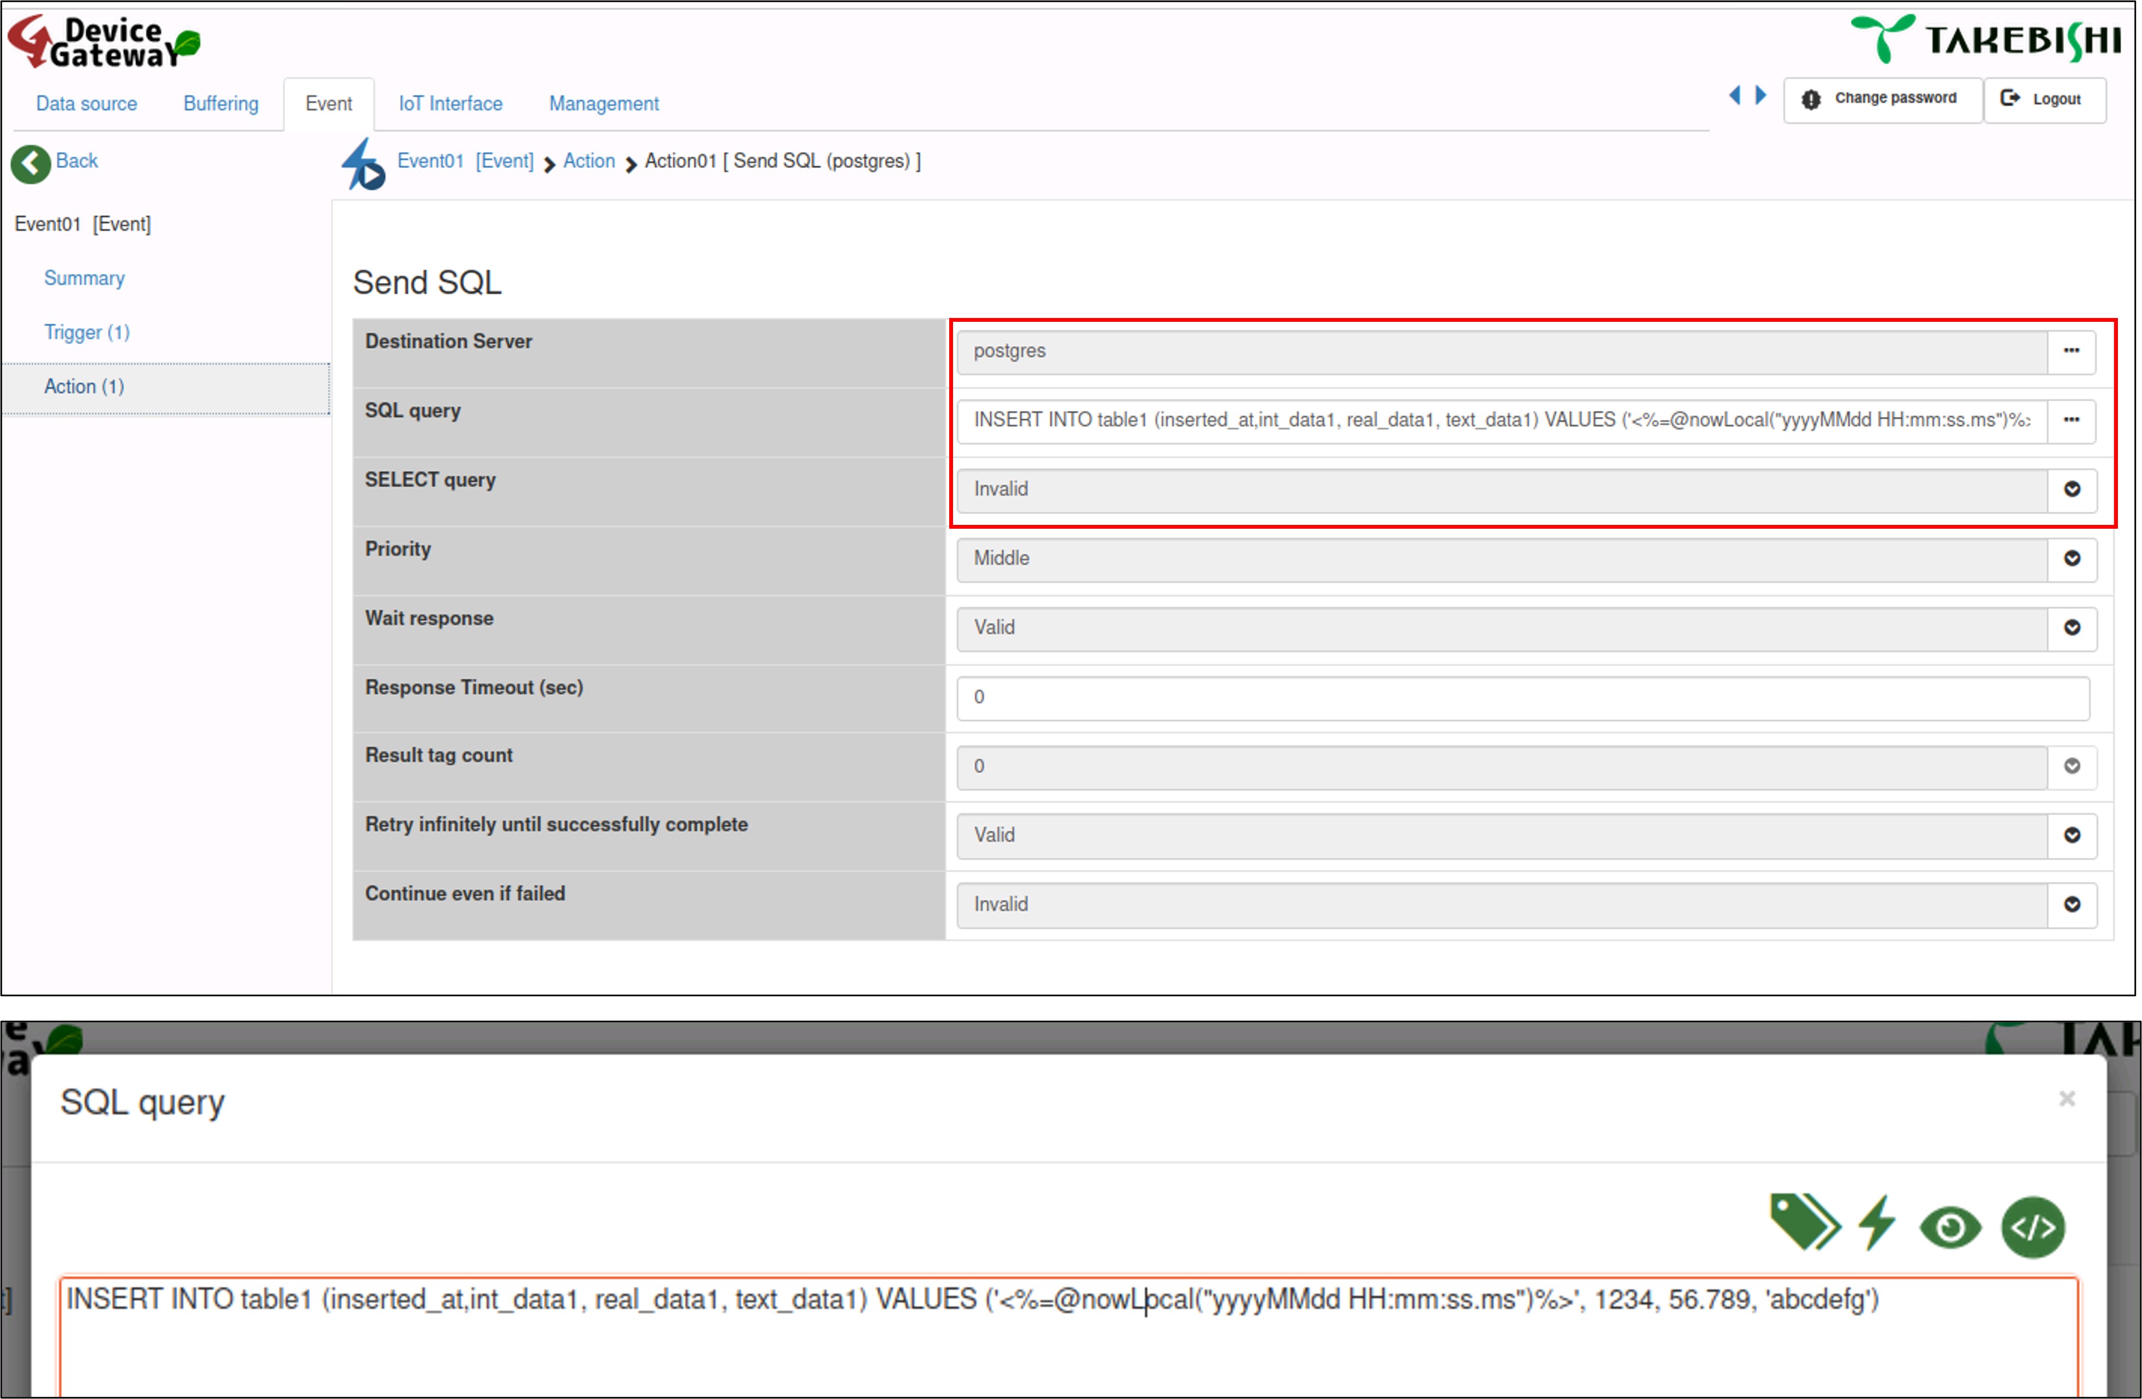Open the Destination Server ellipsis button

pos(2071,352)
